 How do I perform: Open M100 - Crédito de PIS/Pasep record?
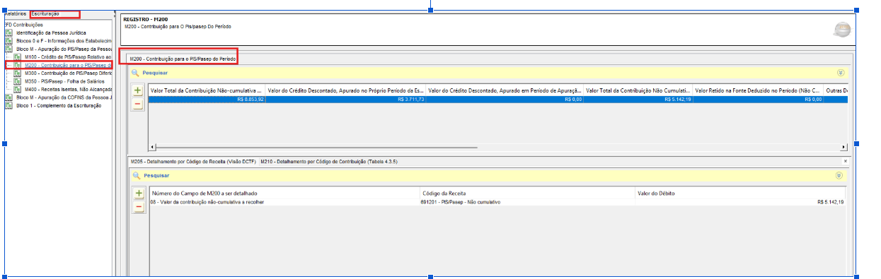tap(68, 57)
